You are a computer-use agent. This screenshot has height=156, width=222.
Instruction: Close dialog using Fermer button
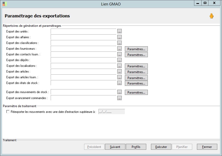pyautogui.click(x=207, y=147)
